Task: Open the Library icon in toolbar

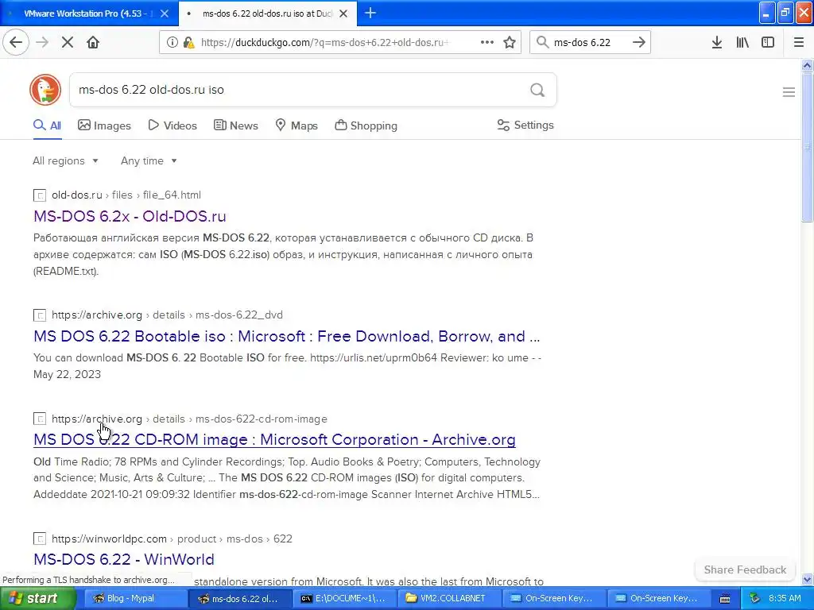Action: [x=743, y=43]
